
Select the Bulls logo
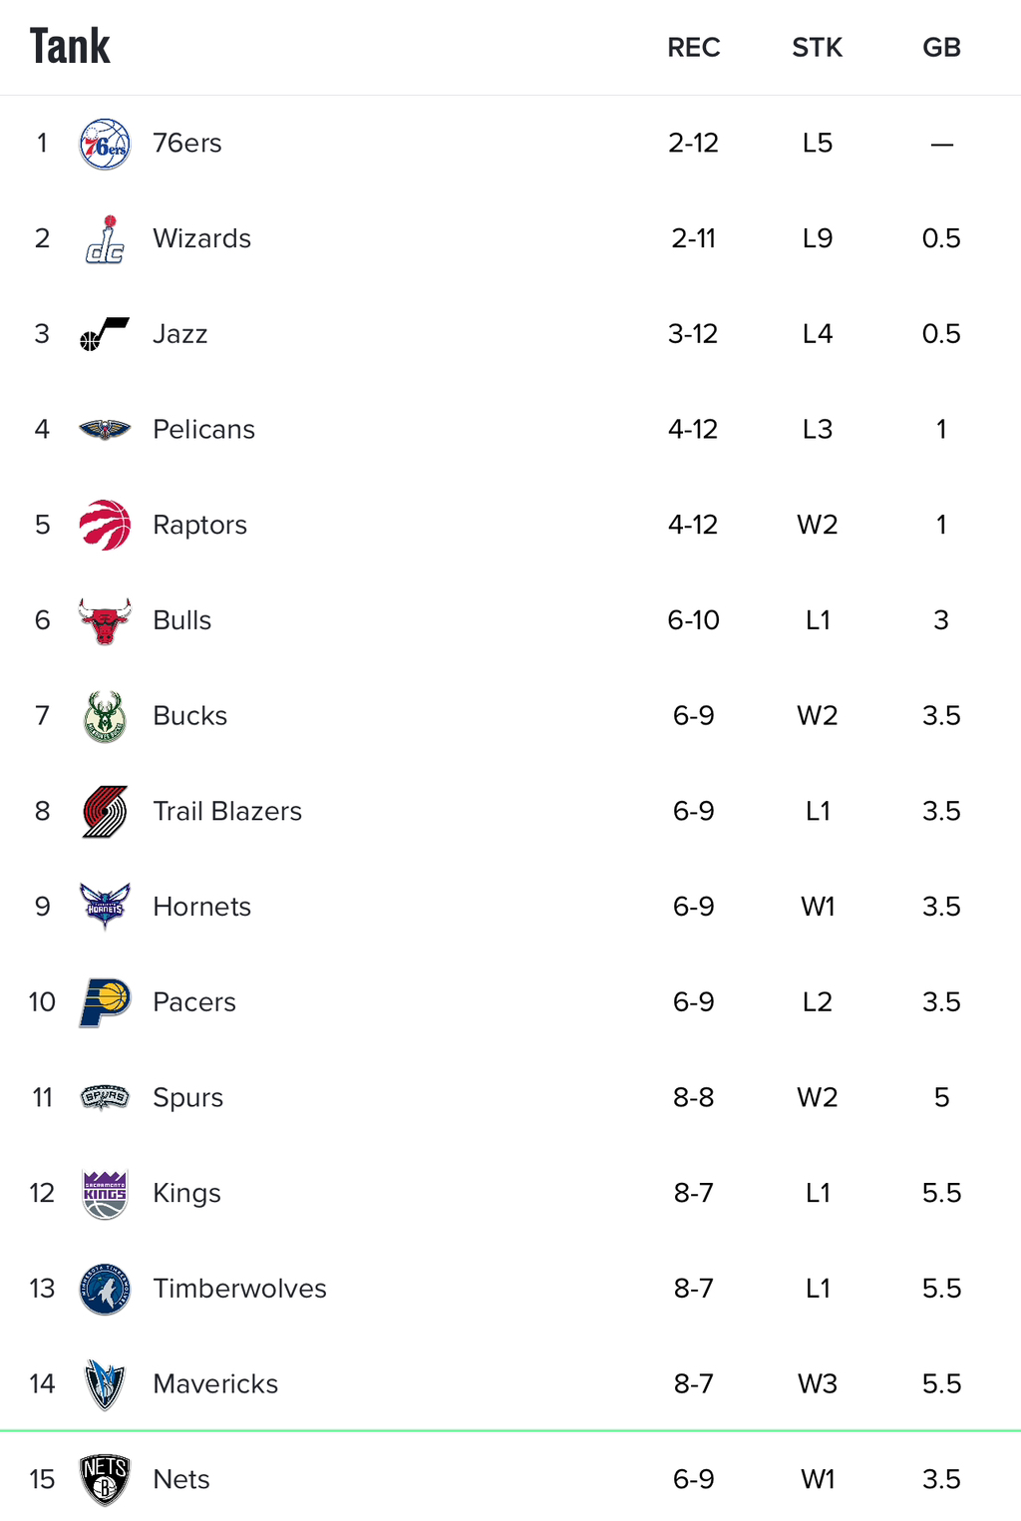[105, 620]
